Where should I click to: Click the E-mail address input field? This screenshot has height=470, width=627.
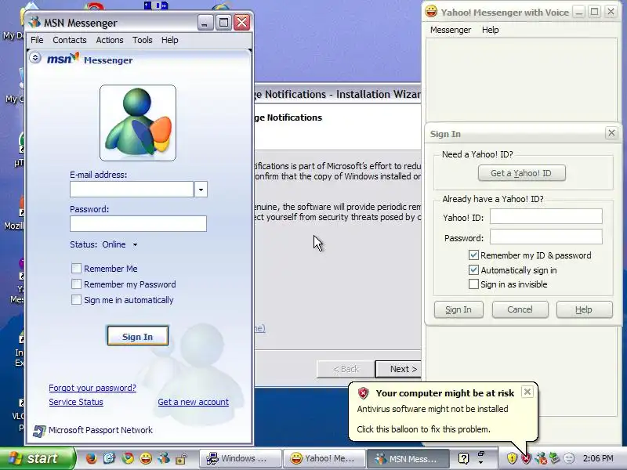[132, 190]
